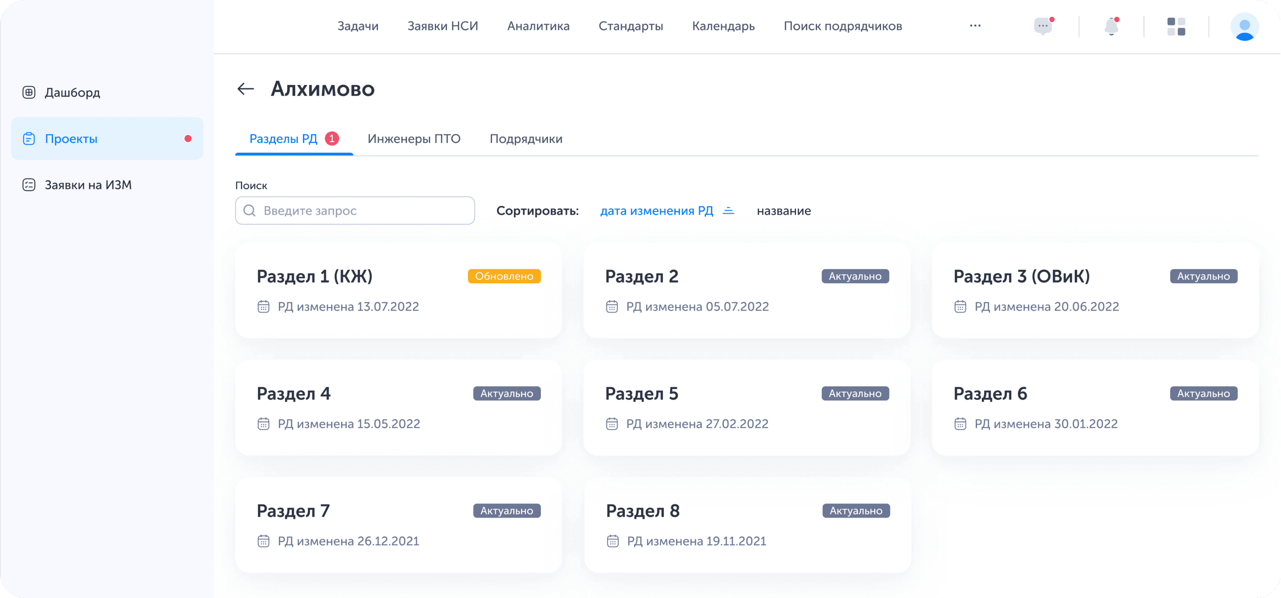This screenshot has height=598, width=1281.
Task: Open notifications via the bell icon
Action: [x=1112, y=27]
